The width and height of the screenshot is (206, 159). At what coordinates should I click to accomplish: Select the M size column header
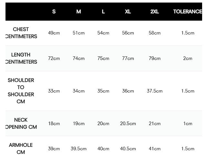pyautogui.click(x=78, y=12)
